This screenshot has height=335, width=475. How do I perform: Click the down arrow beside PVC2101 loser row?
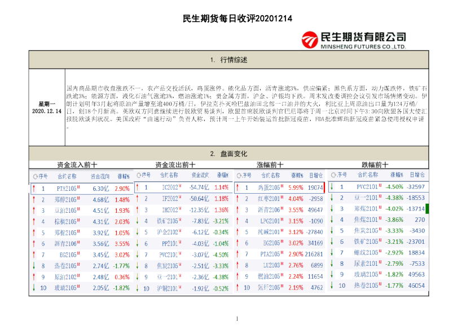coord(332,187)
